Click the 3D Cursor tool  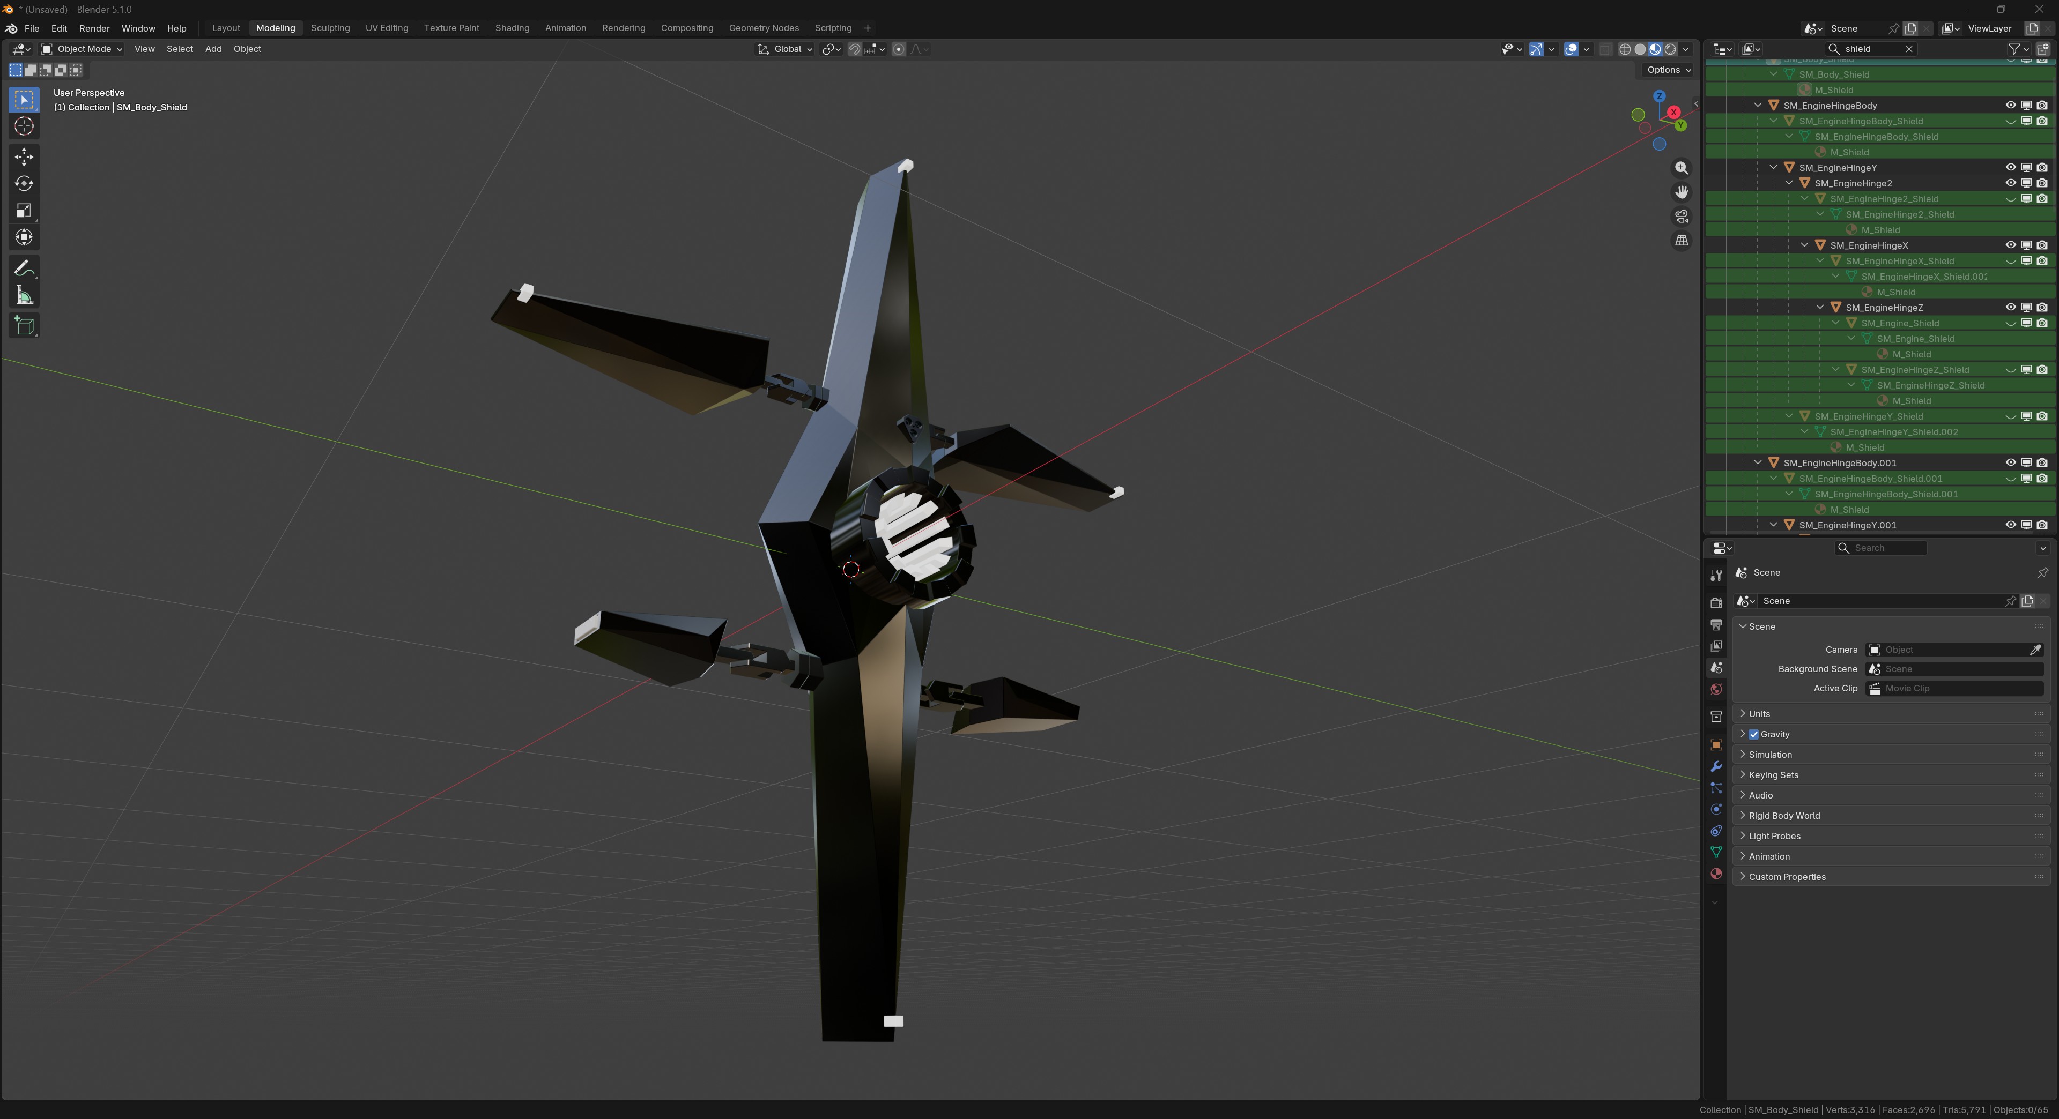24,126
